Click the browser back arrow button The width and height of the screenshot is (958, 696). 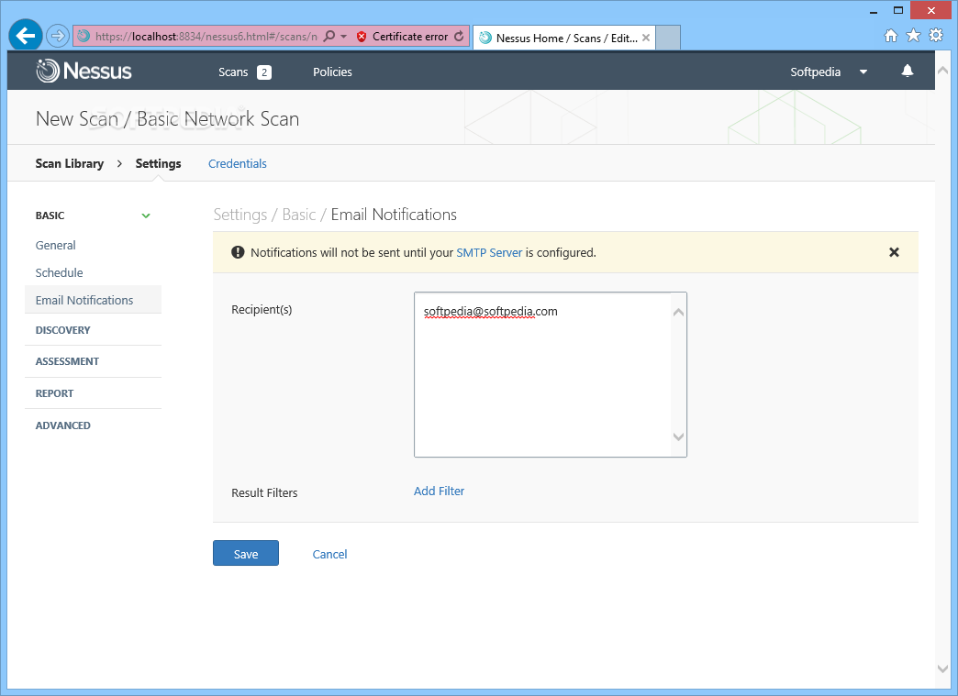[x=26, y=36]
